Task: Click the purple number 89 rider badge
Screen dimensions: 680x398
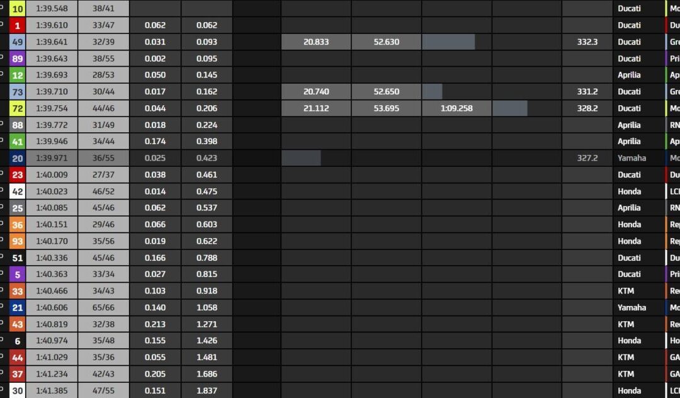Action: pos(18,59)
